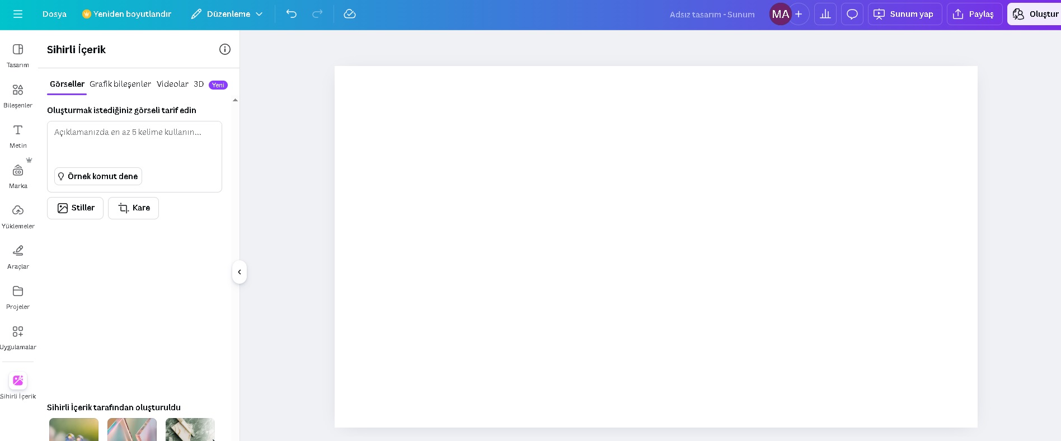
Task: Open the Yüklemeler uploads panel
Action: 18,217
